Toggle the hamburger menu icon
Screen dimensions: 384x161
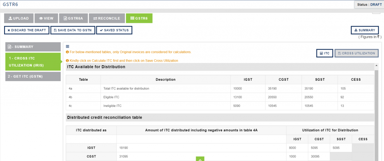pos(67,47)
